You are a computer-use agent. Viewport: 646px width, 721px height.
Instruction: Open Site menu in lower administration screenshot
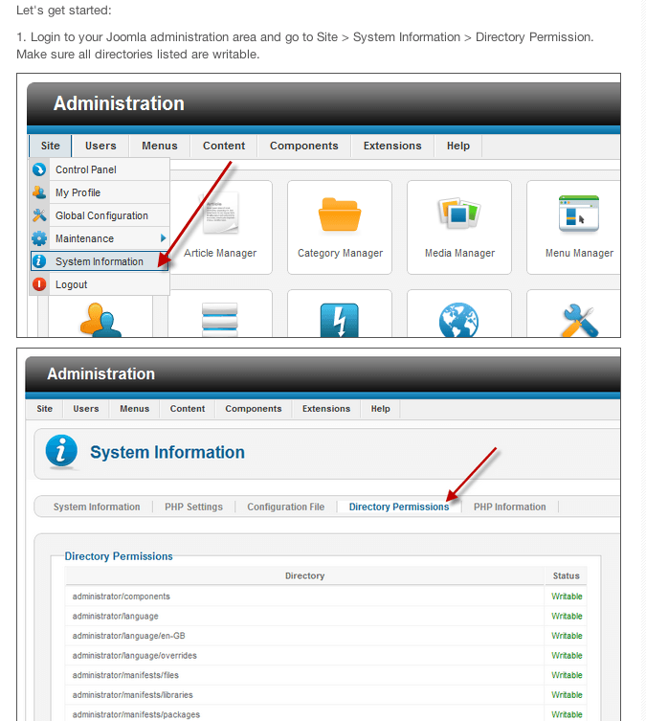tap(45, 409)
